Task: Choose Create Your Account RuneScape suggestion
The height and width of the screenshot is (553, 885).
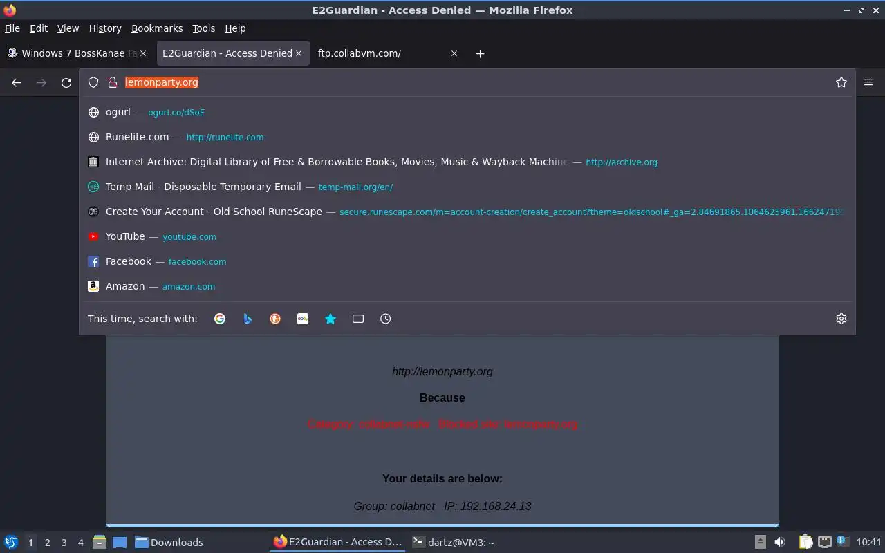Action: [x=467, y=212]
